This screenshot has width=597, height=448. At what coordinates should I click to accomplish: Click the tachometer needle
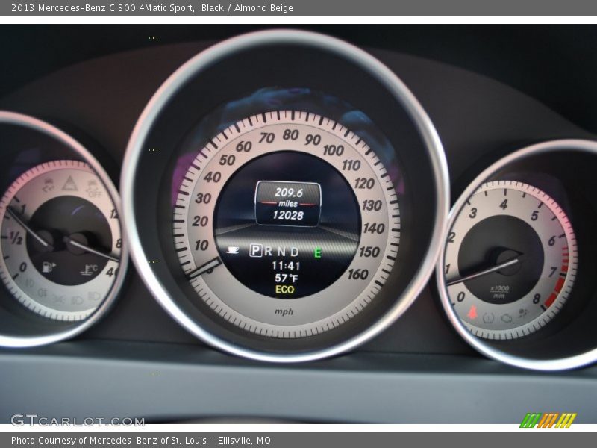483,272
